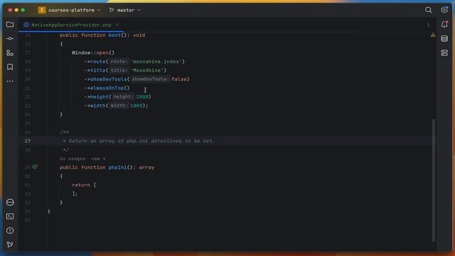Open the Commit tool window
Image resolution: width=455 pixels, height=256 pixels.
10,38
